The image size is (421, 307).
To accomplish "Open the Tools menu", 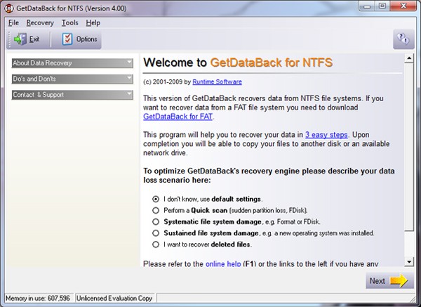I will pyautogui.click(x=69, y=23).
